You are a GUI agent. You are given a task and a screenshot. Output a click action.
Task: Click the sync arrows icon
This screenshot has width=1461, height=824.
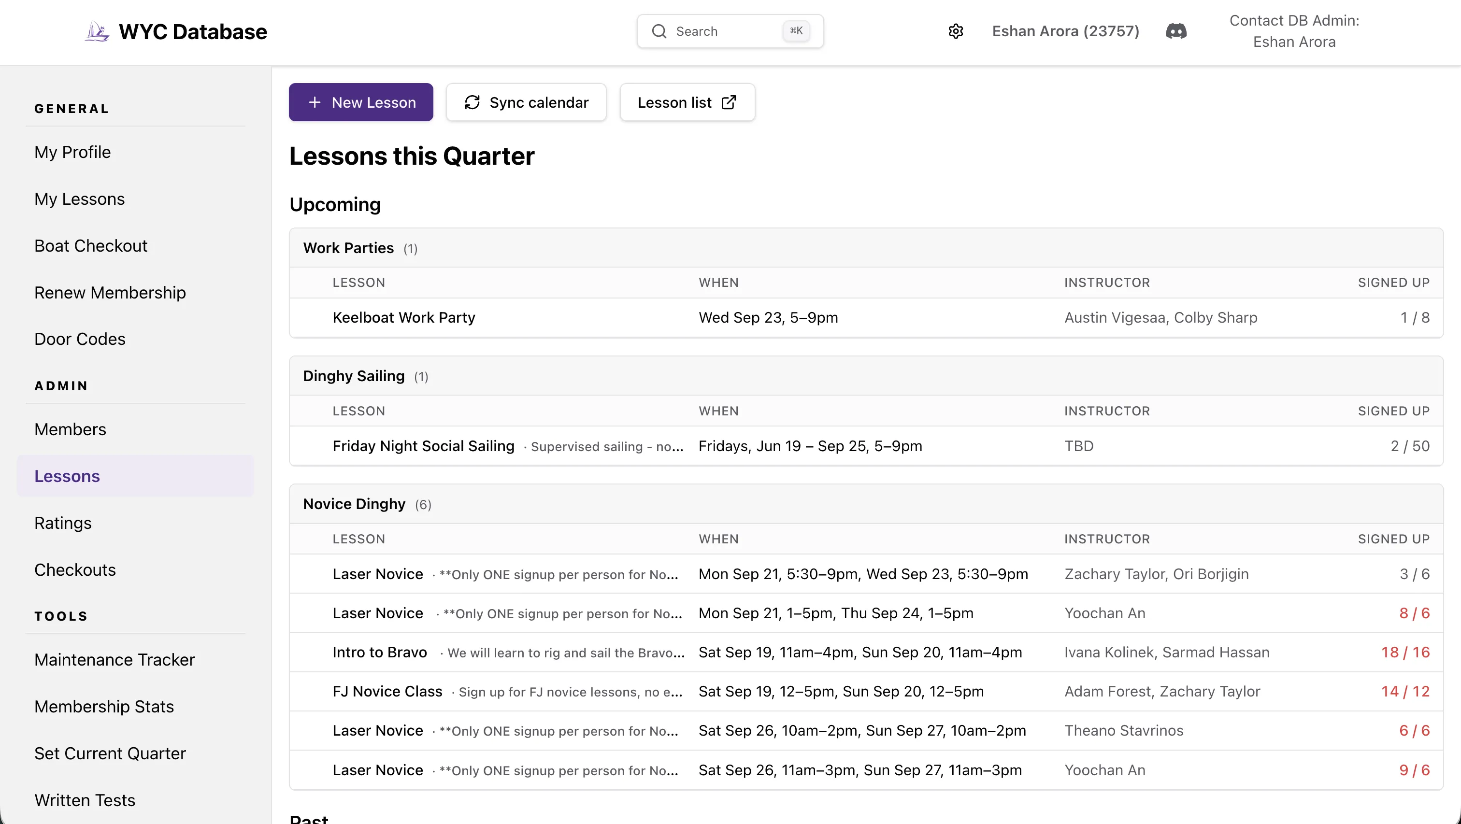point(472,102)
